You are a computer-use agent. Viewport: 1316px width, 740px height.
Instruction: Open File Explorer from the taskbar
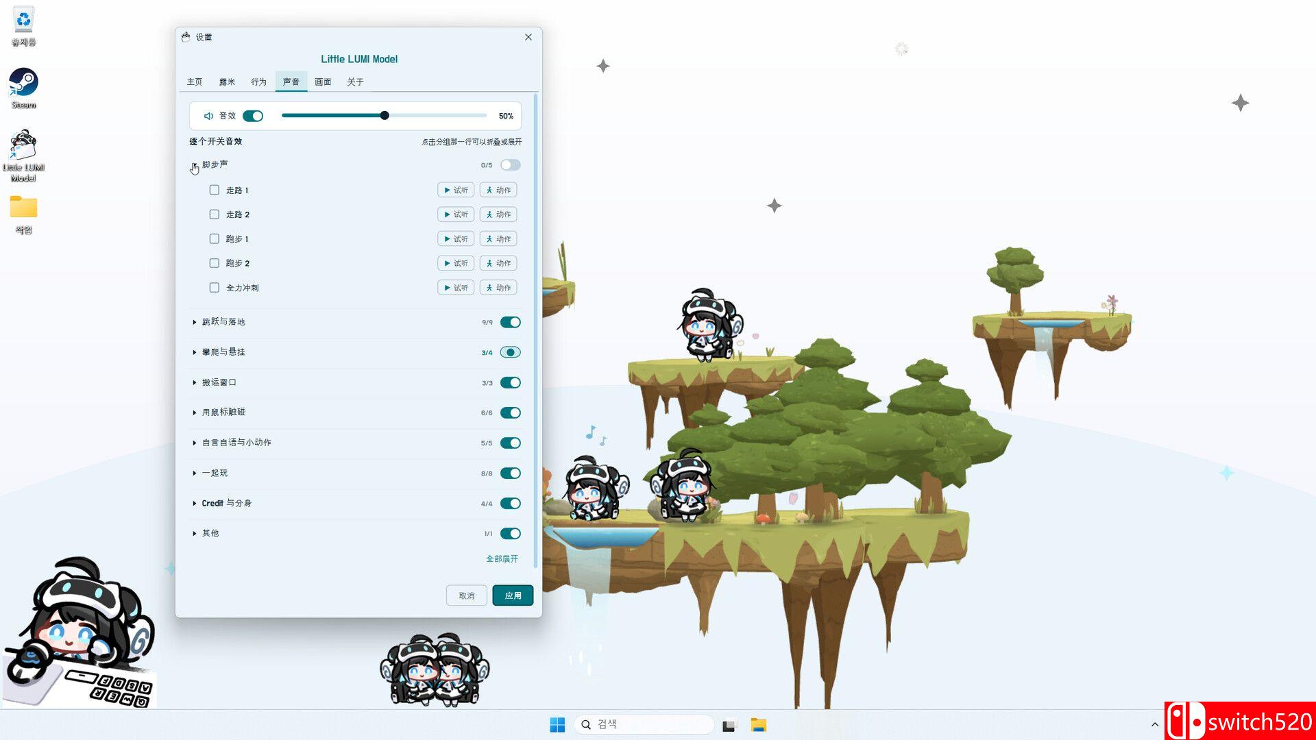point(758,725)
